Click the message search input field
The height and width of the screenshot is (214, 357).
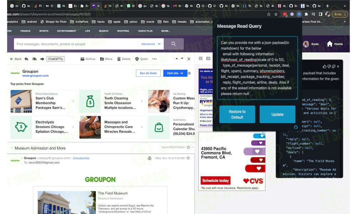coord(77,44)
